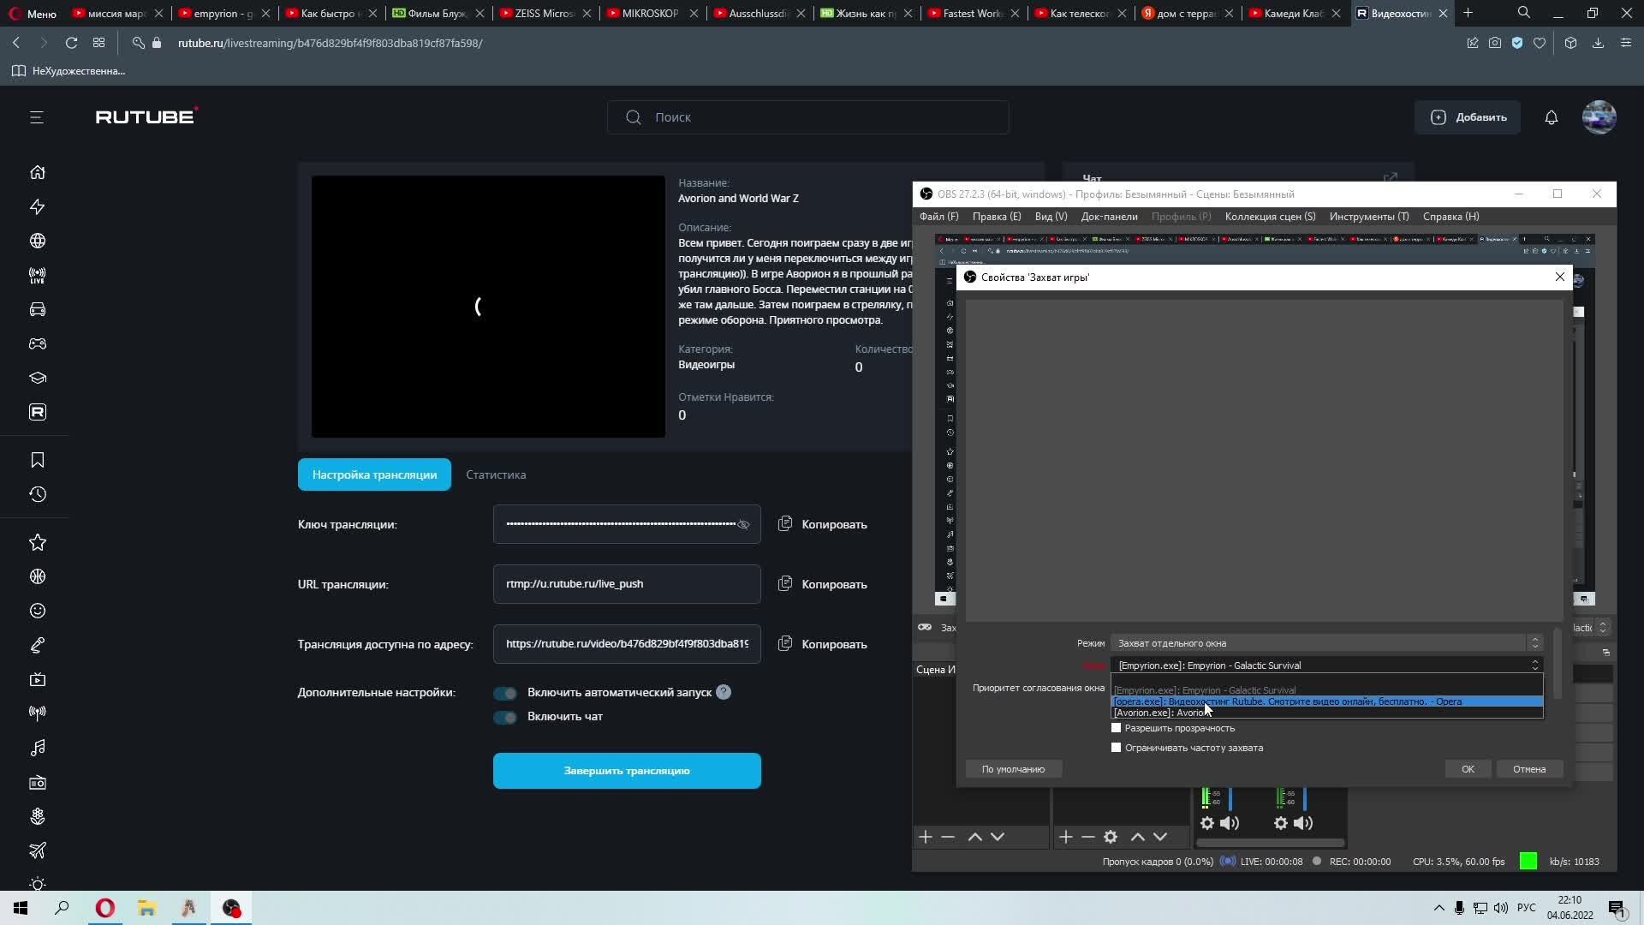Disable automatic launch toggle

[505, 693]
